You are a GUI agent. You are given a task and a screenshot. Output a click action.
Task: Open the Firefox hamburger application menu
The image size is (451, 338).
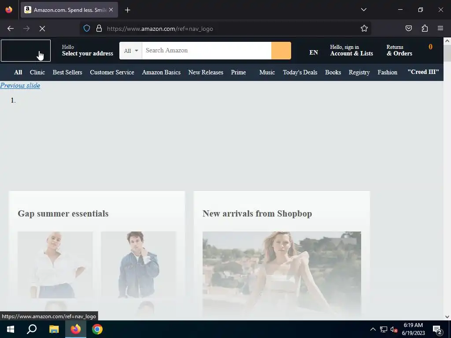coord(440,29)
